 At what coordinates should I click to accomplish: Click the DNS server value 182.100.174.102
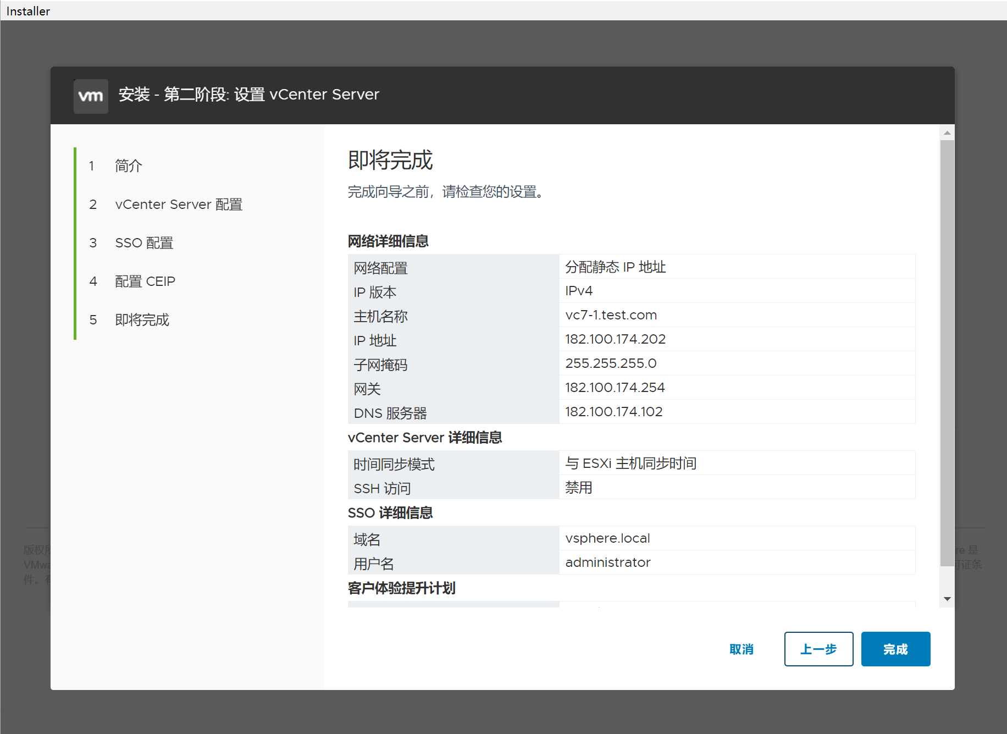pos(613,412)
